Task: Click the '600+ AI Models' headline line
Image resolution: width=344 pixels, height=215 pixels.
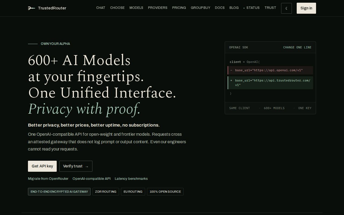Action: tap(79, 60)
